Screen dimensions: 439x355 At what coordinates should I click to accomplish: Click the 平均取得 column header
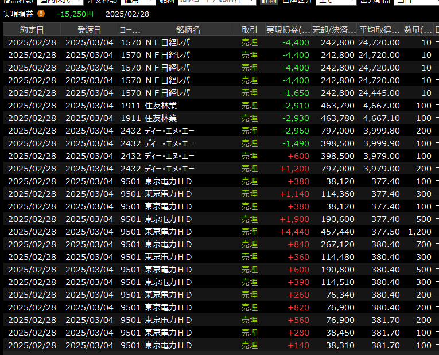click(x=379, y=29)
